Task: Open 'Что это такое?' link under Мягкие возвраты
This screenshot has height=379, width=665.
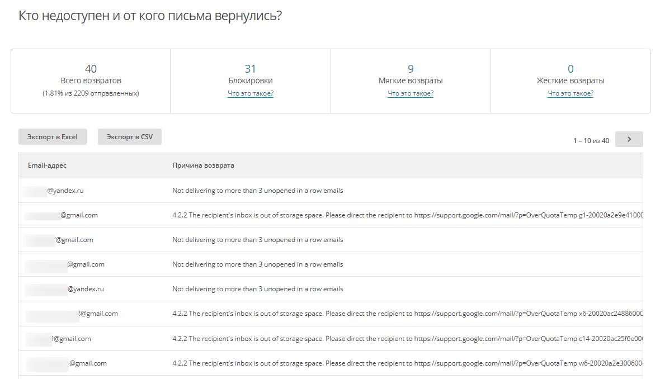Action: tap(411, 93)
